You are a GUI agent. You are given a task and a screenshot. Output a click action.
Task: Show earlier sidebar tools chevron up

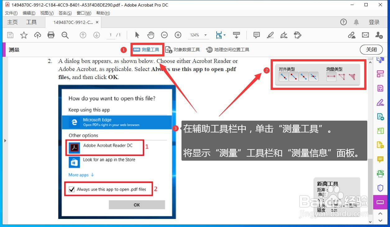pyautogui.click(x=380, y=214)
